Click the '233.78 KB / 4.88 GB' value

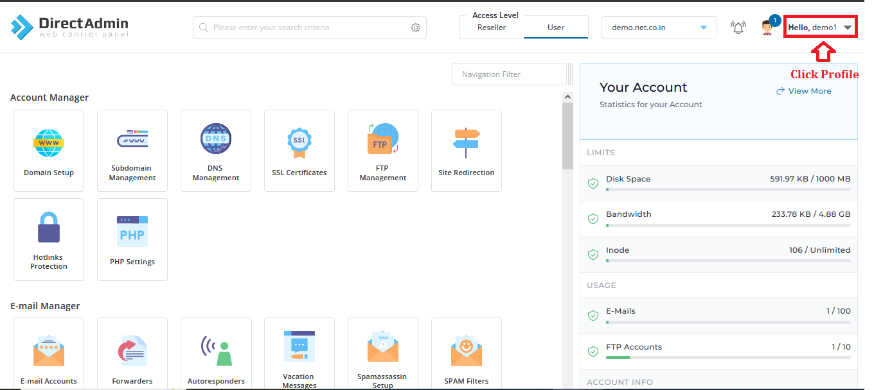tap(811, 214)
